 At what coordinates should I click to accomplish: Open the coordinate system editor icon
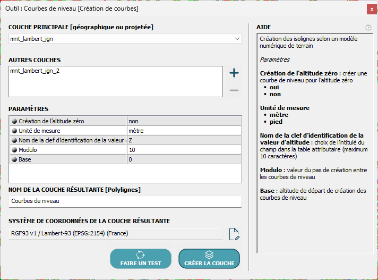(234, 234)
